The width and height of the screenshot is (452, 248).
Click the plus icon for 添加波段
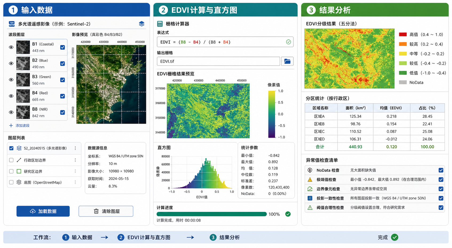tap(11, 125)
